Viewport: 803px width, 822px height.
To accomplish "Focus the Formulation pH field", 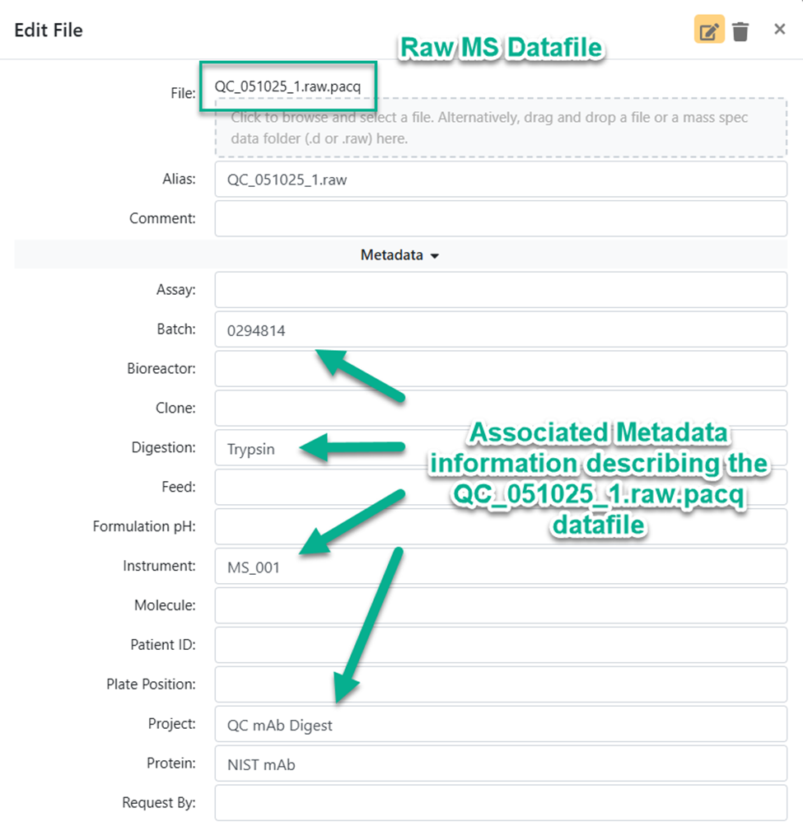I will coord(501,527).
